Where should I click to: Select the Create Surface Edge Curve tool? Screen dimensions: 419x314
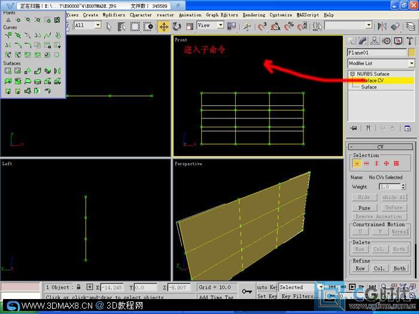[x=57, y=55]
